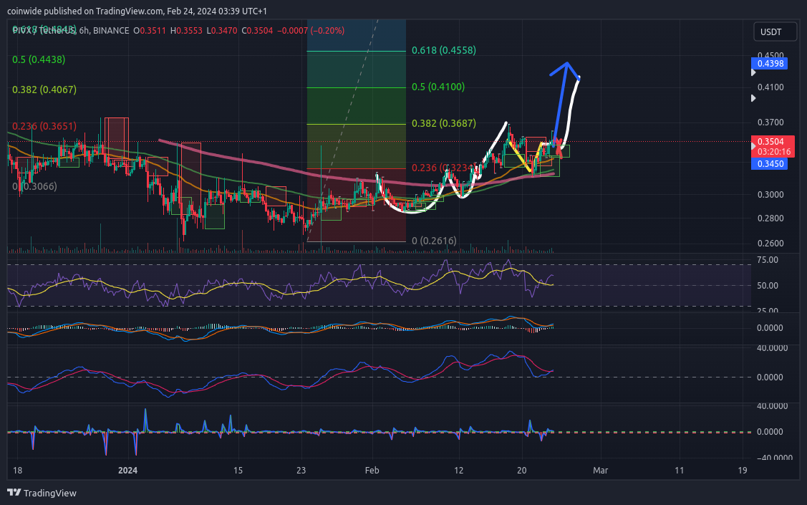807x505 pixels.
Task: Click the Mar label on time axis
Action: tap(601, 471)
